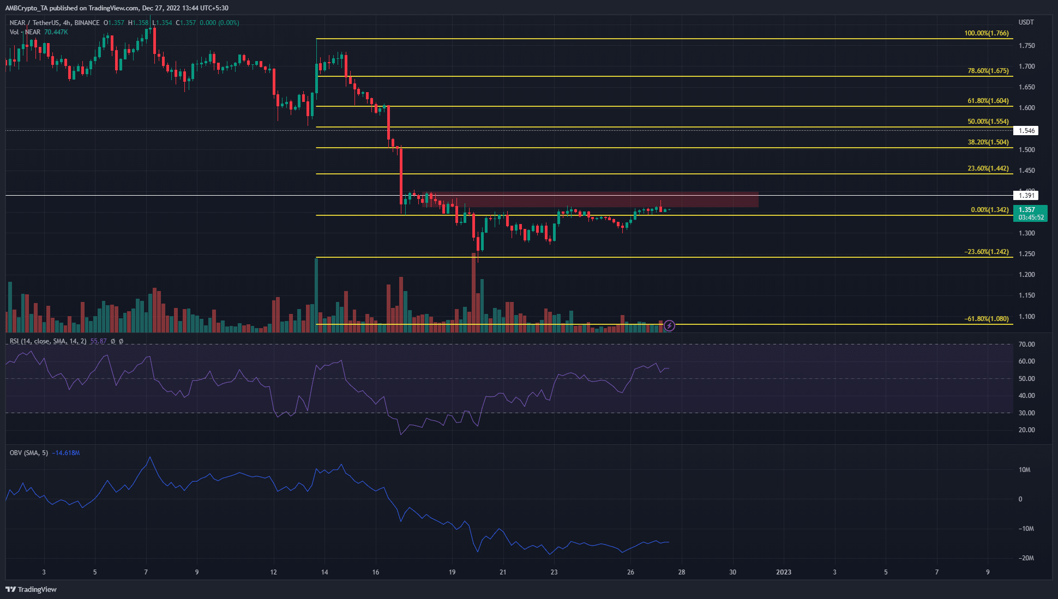Click the 38.20%(1.504) Fibonacci label
The width and height of the screenshot is (1058, 599).
coord(988,142)
